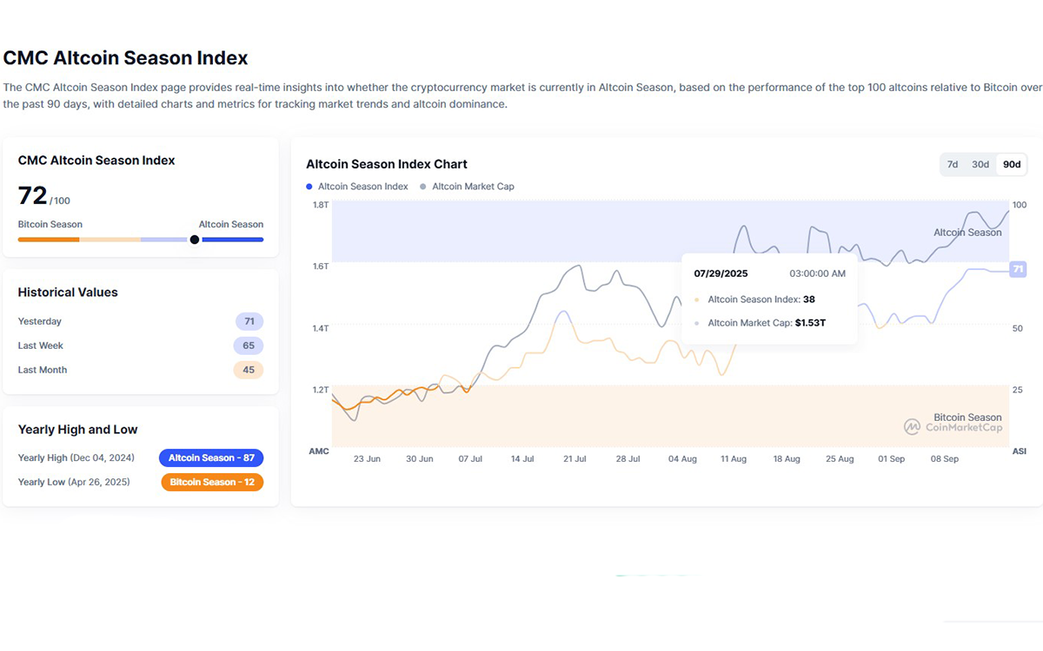Screen dimensions: 1043x651
Task: Click the yellow dot in the tooltip legend
Action: 698,299
